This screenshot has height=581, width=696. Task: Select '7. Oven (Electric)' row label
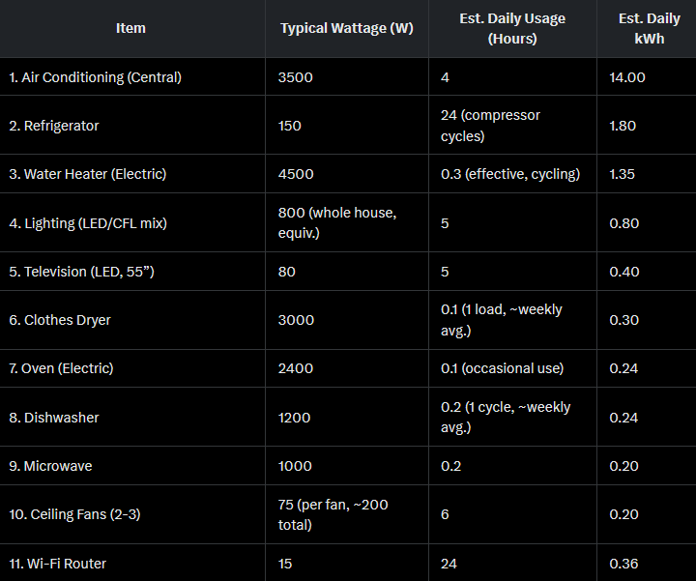click(61, 368)
